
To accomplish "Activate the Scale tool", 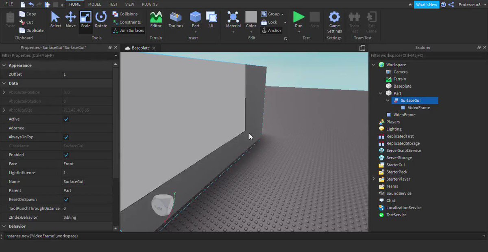I will 86,20.
